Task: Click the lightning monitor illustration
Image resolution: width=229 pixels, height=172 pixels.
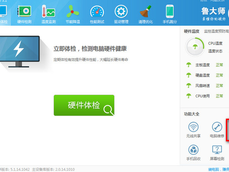Action: pos(20,52)
